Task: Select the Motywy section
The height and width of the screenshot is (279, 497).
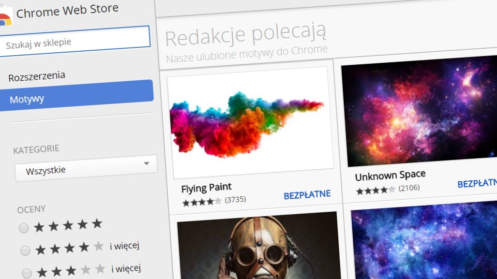Action: (x=76, y=95)
